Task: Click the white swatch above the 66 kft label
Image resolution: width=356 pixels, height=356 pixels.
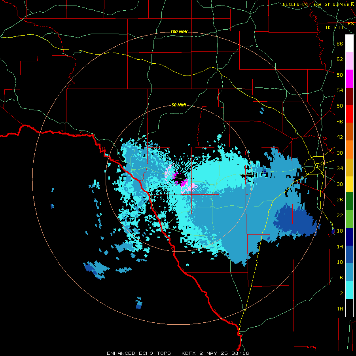Action: pos(349,44)
